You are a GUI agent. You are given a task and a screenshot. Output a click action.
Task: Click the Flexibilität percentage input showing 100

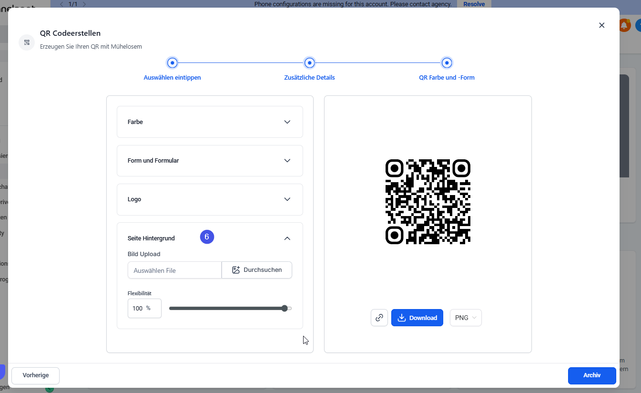tap(144, 308)
